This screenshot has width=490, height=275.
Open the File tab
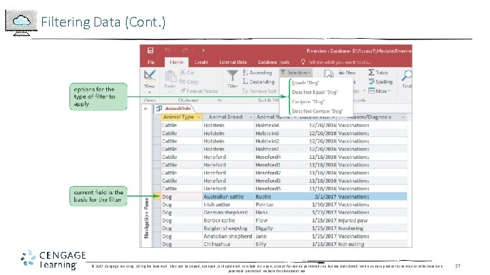click(x=151, y=62)
